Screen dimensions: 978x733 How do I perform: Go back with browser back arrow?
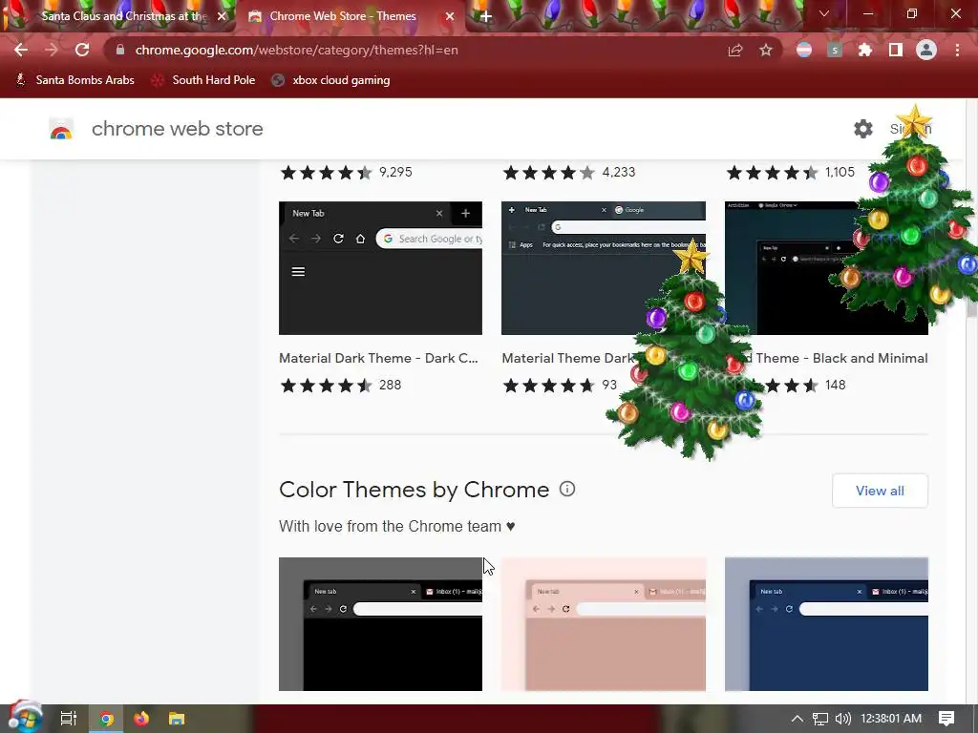[21, 50]
